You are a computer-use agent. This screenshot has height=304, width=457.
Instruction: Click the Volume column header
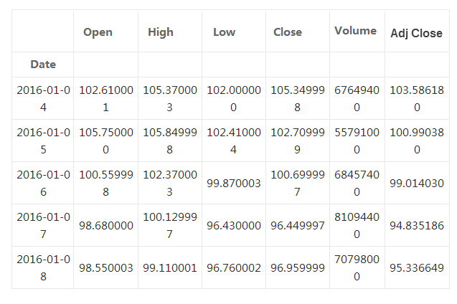tap(355, 31)
